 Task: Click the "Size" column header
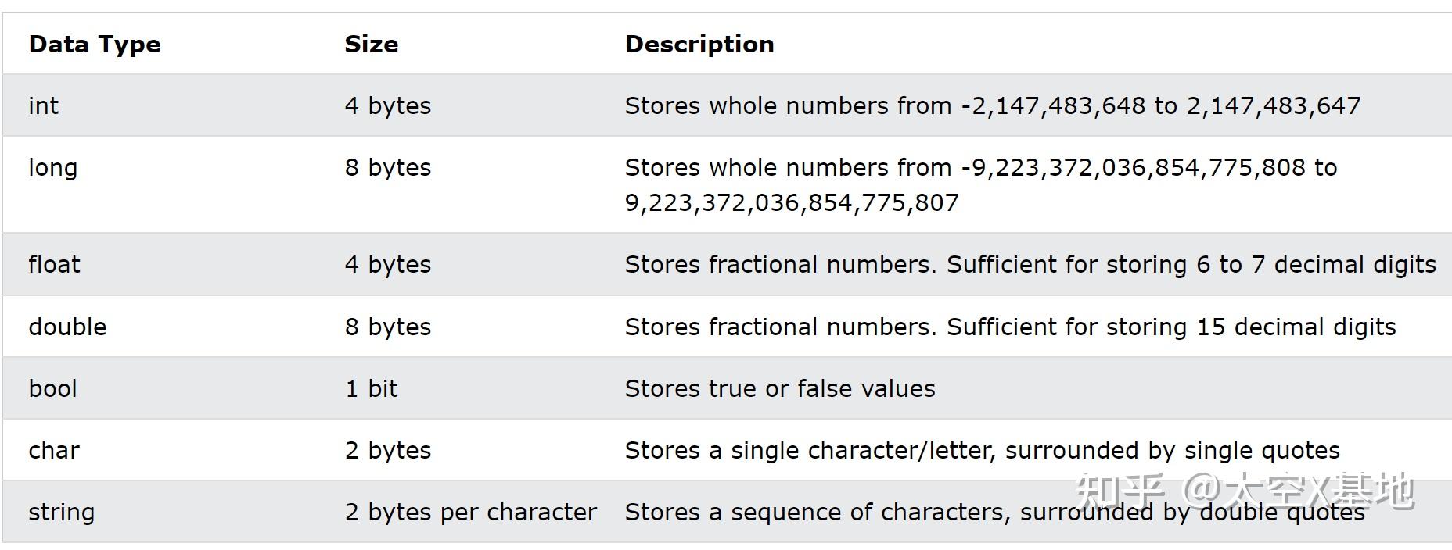click(x=372, y=45)
